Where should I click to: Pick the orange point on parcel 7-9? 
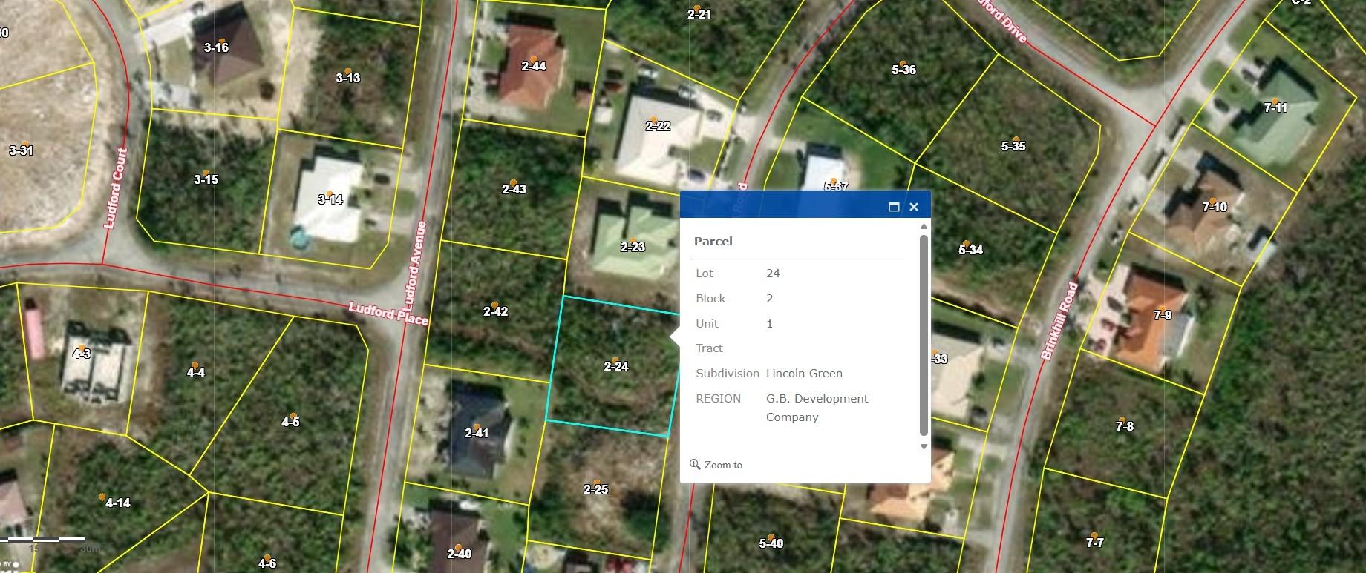tap(1163, 308)
